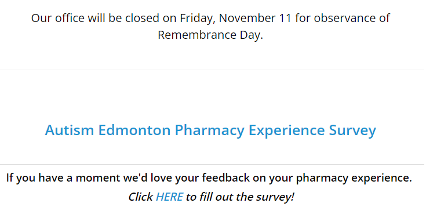Click the italic text to fill out the survey

(x=240, y=197)
